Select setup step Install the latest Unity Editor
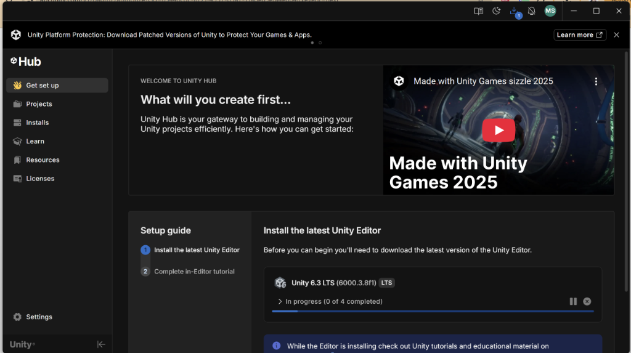 click(x=190, y=250)
